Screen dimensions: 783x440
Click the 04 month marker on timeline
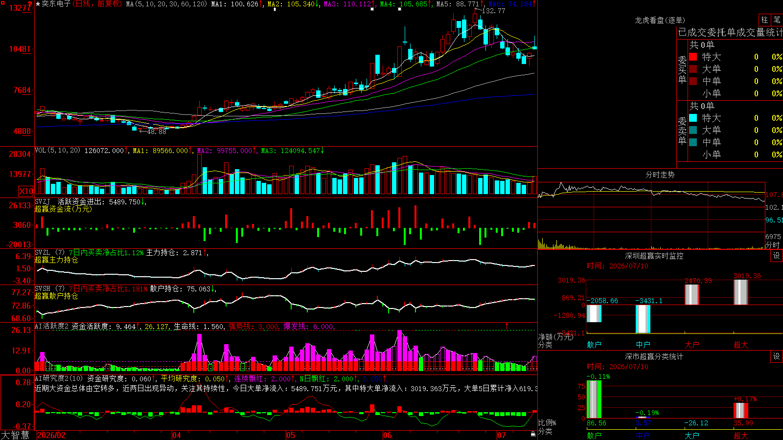177,435
